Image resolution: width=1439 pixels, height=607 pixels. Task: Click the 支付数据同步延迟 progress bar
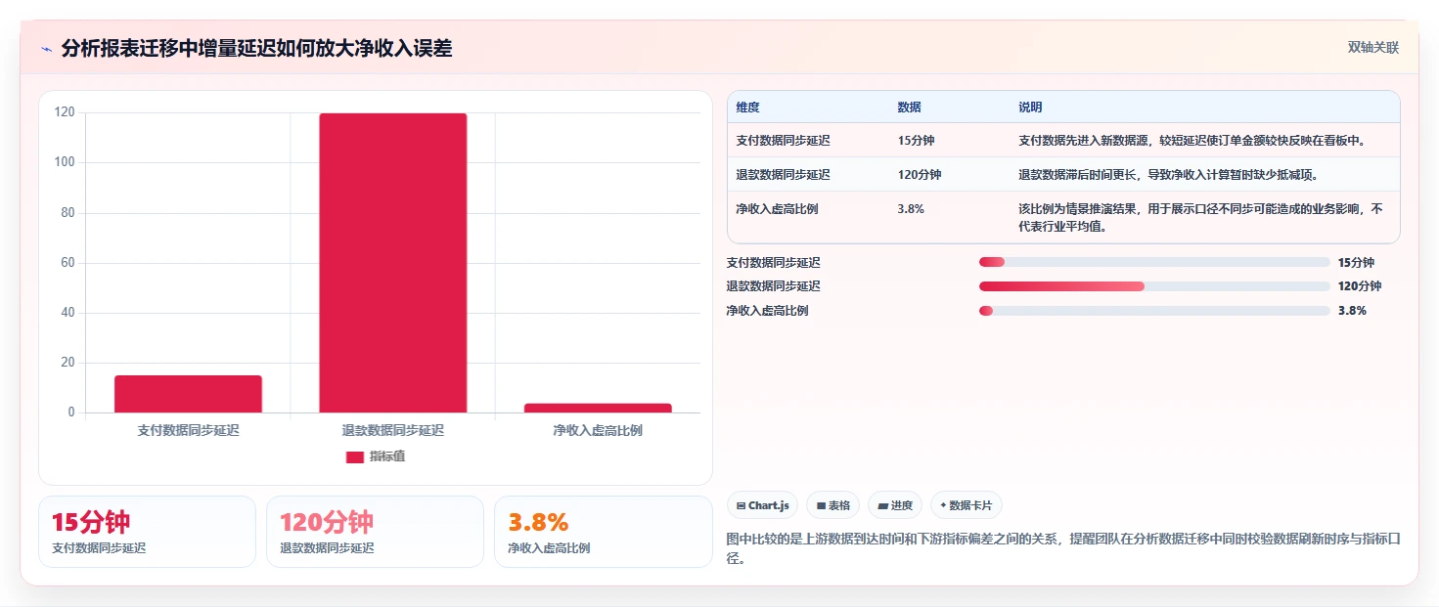(1154, 262)
